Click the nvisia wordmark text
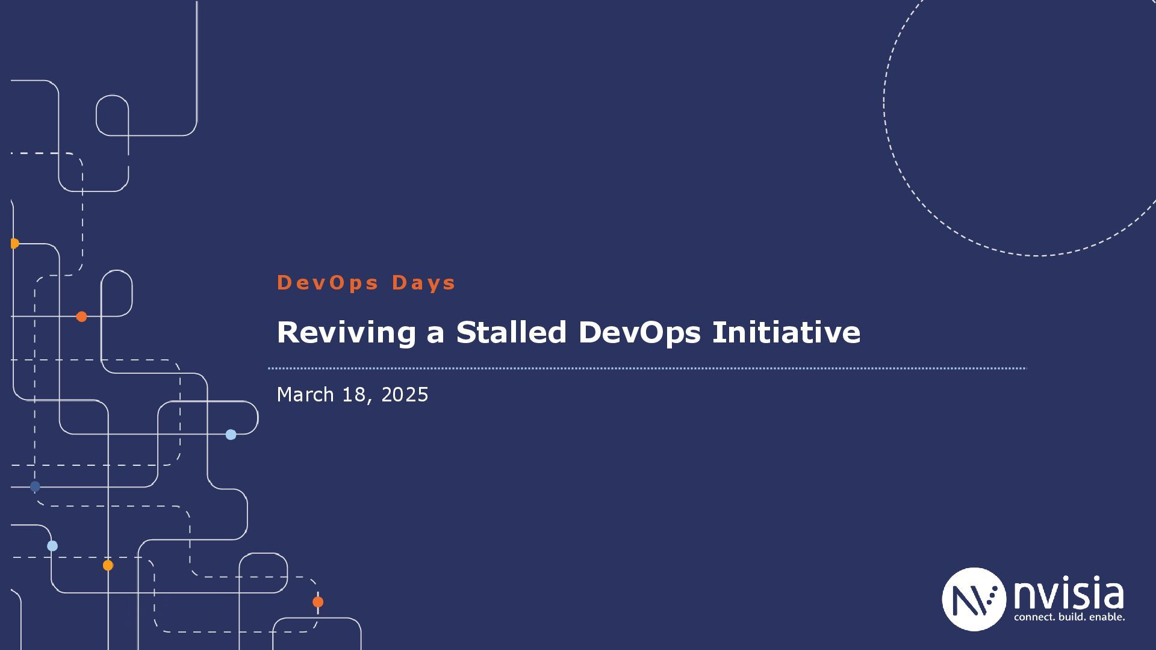The image size is (1156, 650). [1069, 594]
